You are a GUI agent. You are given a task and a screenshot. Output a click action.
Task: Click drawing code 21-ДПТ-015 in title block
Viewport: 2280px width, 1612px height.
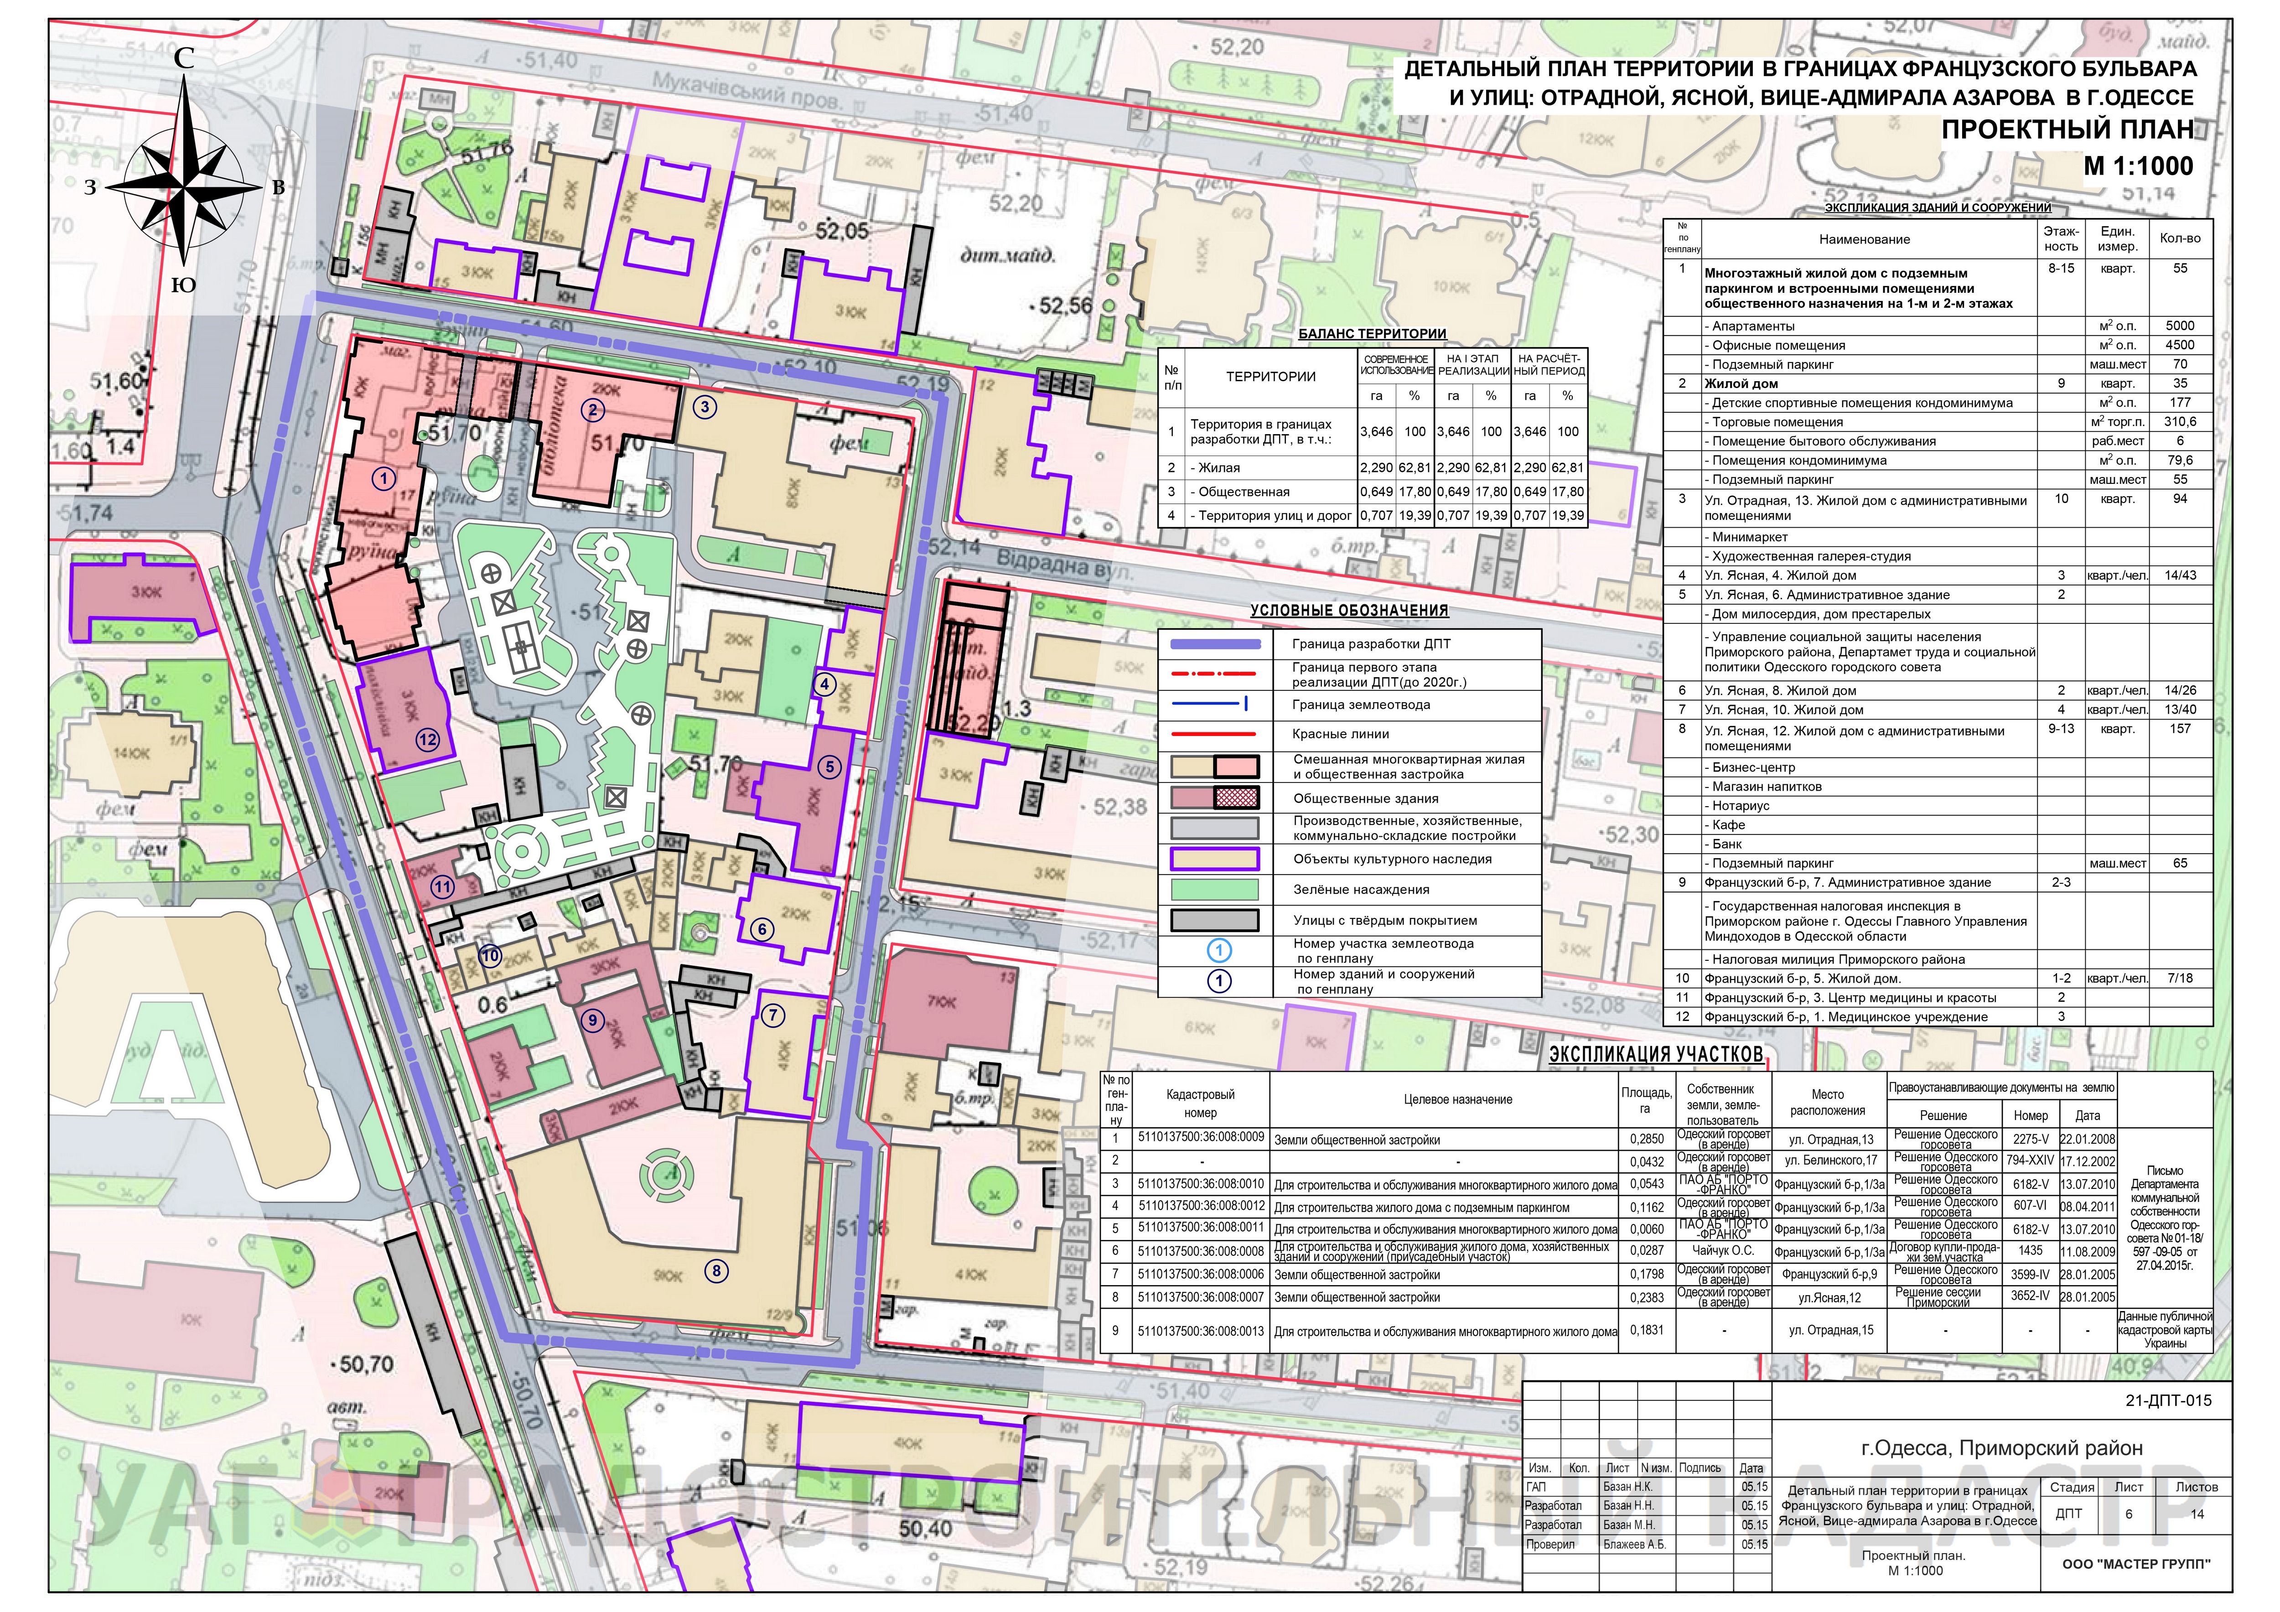point(2168,1400)
